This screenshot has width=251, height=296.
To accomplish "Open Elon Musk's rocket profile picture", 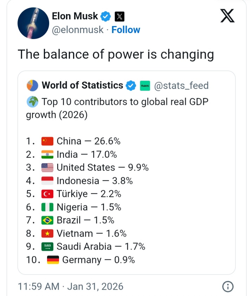I will (x=33, y=22).
